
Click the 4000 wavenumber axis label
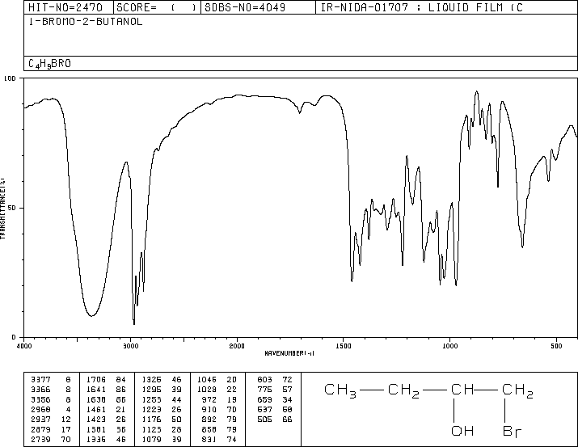(24, 346)
